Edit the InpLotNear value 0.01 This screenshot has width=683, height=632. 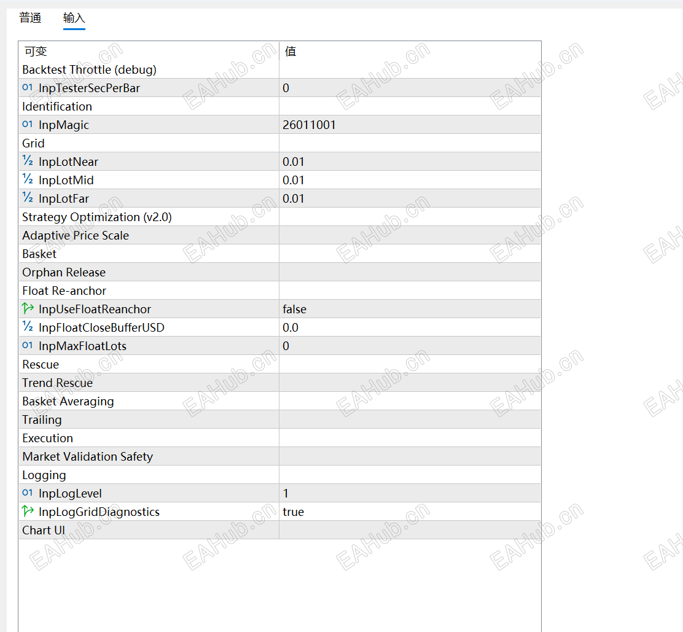(410, 162)
